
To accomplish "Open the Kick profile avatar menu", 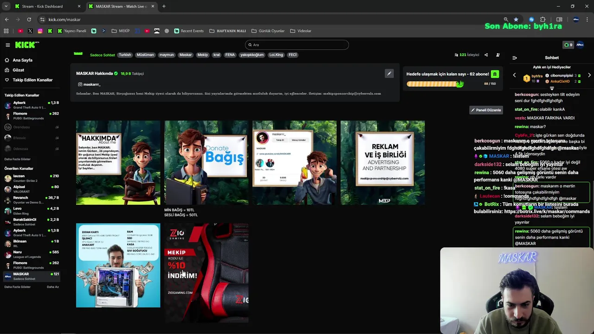I will [x=580, y=45].
